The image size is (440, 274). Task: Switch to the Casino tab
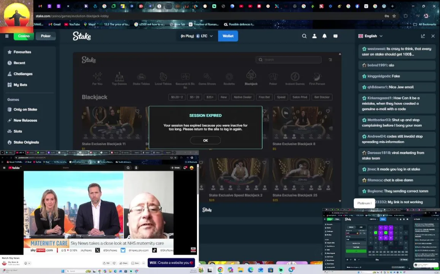point(24,36)
